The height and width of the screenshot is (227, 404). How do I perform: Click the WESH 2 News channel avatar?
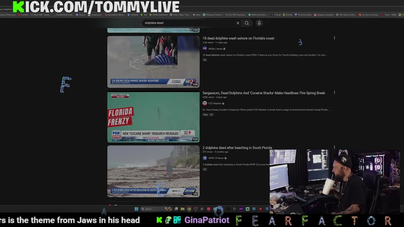point(205,49)
